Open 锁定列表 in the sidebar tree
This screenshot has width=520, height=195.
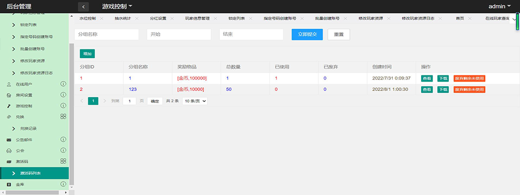coord(28,25)
